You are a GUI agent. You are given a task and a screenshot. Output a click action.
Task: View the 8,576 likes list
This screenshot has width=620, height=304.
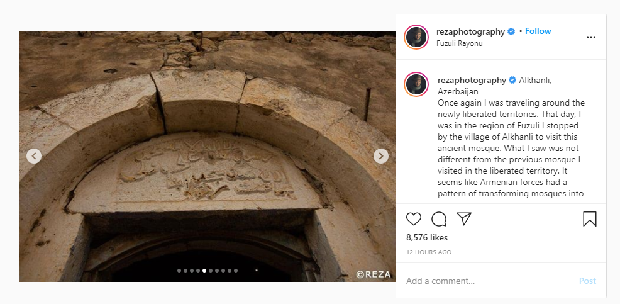[427, 237]
